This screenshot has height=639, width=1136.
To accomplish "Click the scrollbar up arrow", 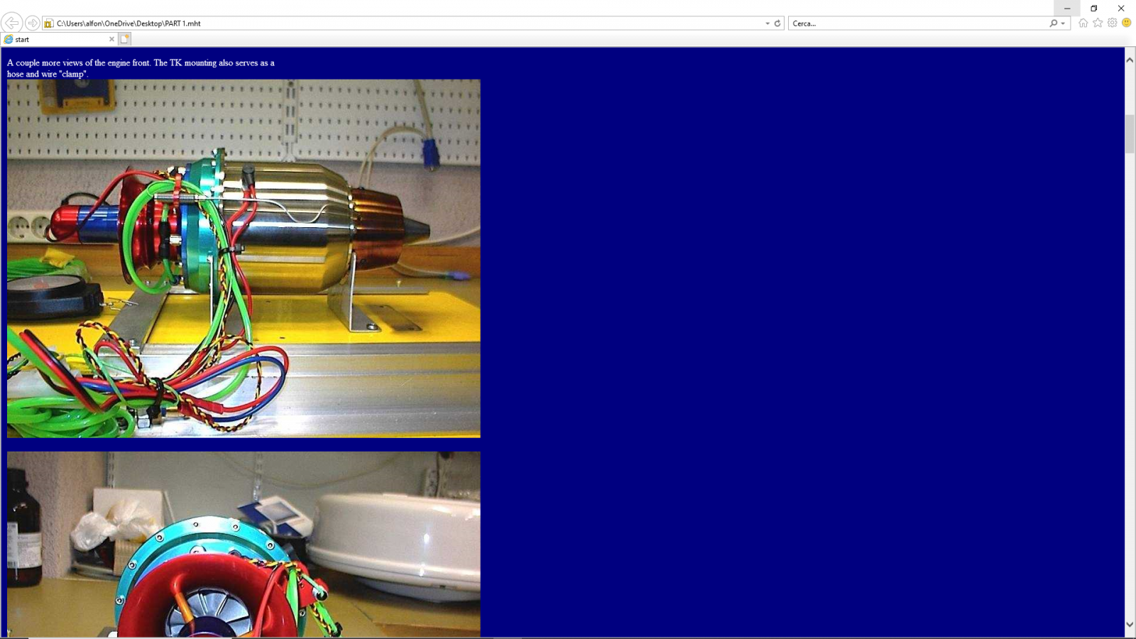I will point(1130,60).
